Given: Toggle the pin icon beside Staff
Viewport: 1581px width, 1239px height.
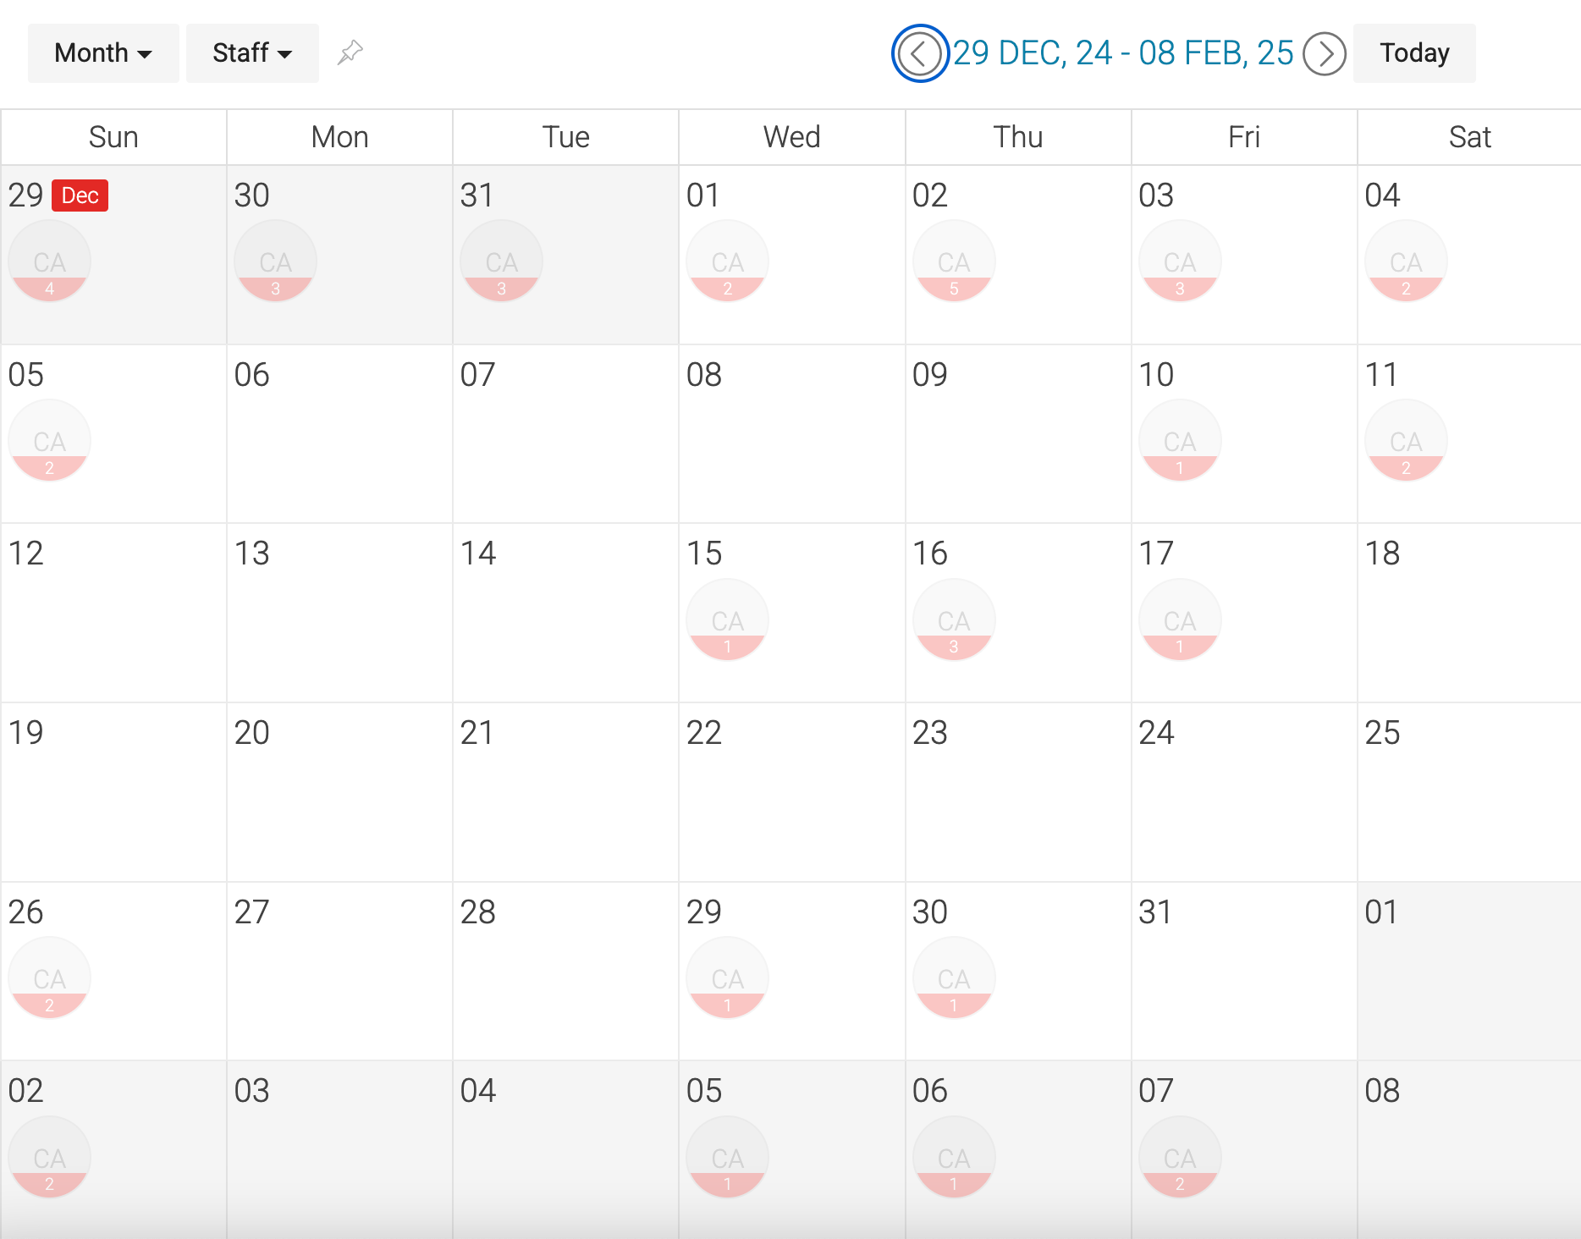Looking at the screenshot, I should [350, 52].
